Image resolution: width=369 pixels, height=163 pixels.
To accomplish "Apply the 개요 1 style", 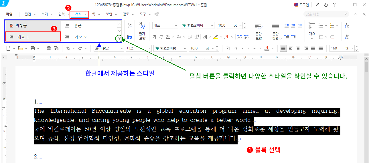I will tap(33, 37).
